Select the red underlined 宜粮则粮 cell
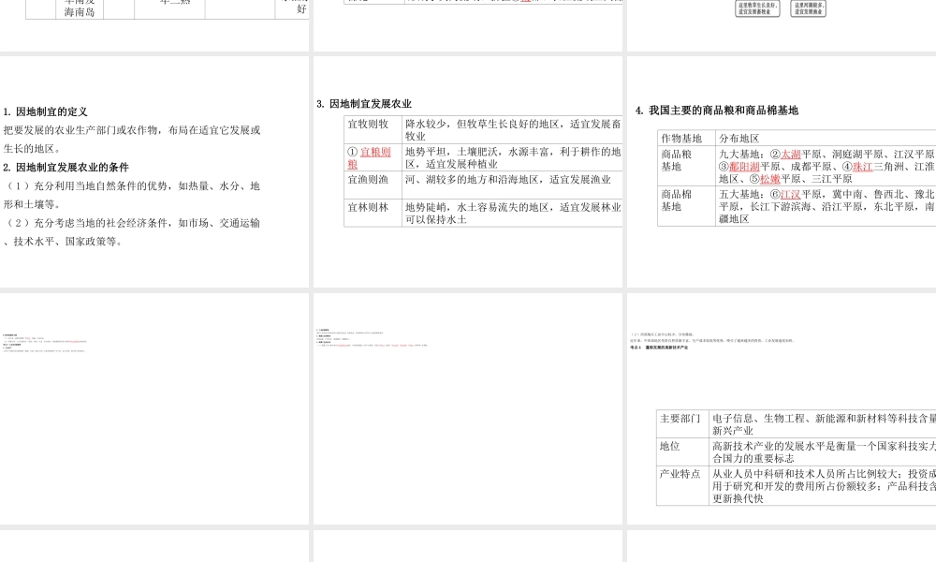Image resolution: width=936 pixels, height=562 pixels. pyautogui.click(x=373, y=157)
